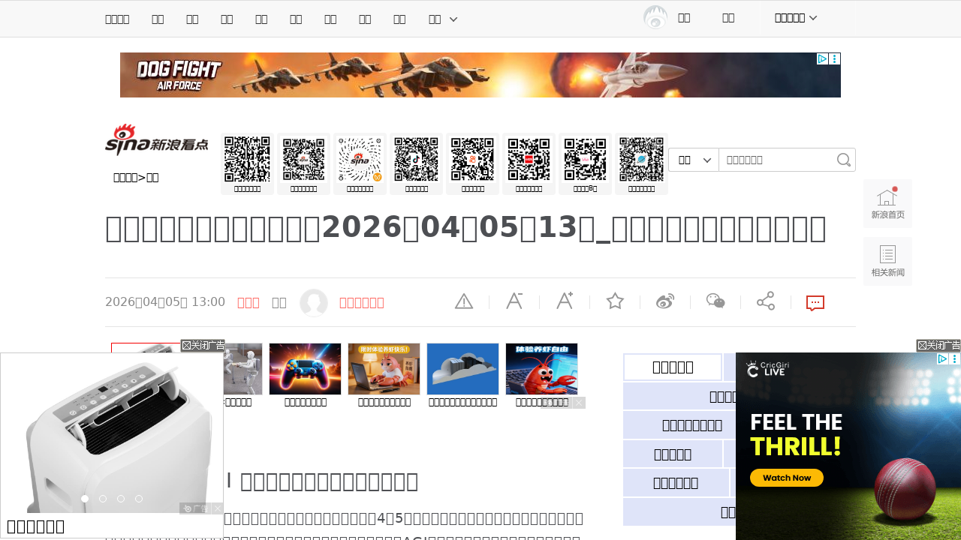This screenshot has width=961, height=540.
Task: Click the report warning triangle icon
Action: 464,301
